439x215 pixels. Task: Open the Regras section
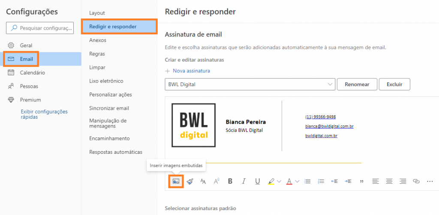pyautogui.click(x=97, y=54)
